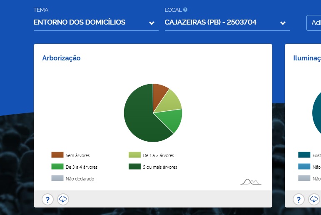This screenshot has width=321, height=215.
Task: Click the dark green '5 ou mais árvores' swatch
Action: click(134, 167)
